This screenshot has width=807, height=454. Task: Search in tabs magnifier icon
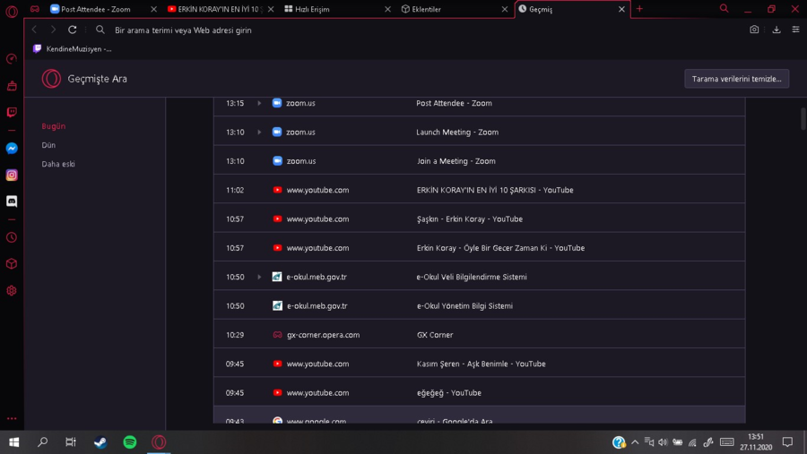point(724,9)
